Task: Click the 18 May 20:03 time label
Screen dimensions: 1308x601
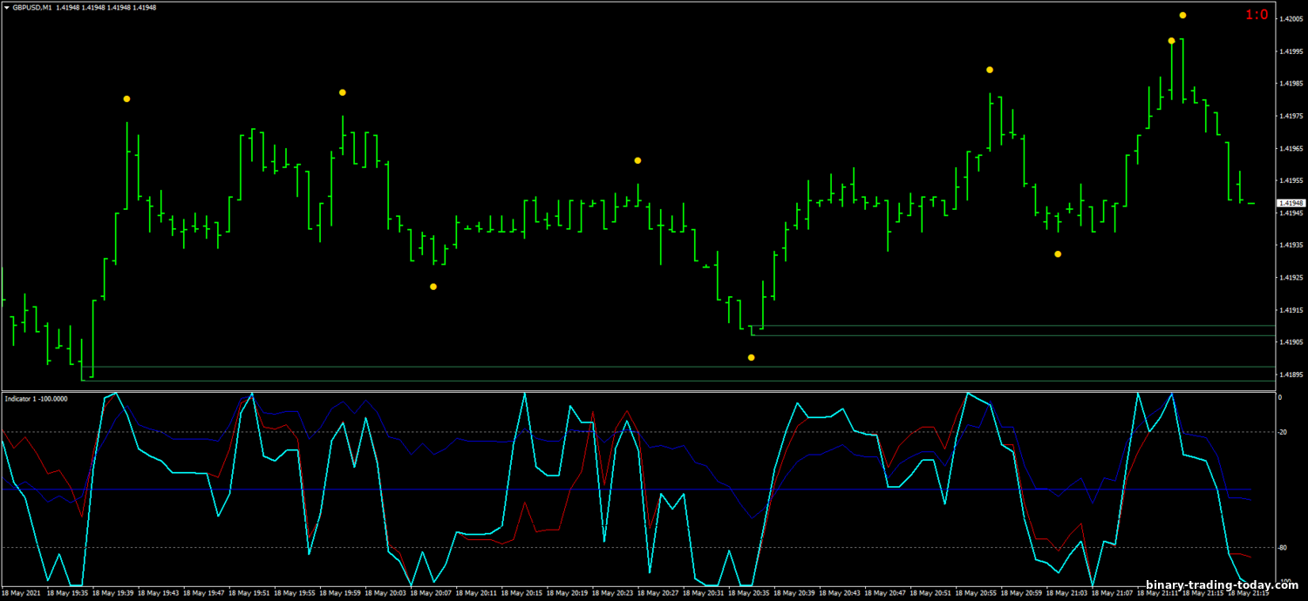Action: 385,592
